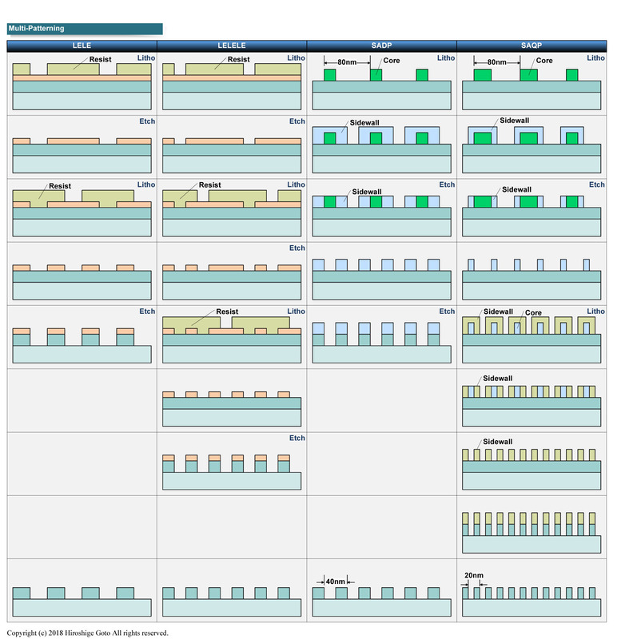Click the LELE final result diagram in bottom row
633x639 pixels.
[x=82, y=601]
